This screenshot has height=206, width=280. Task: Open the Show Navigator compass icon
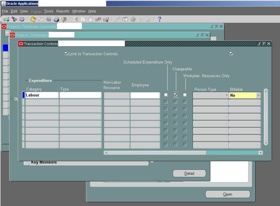(x=22, y=19)
